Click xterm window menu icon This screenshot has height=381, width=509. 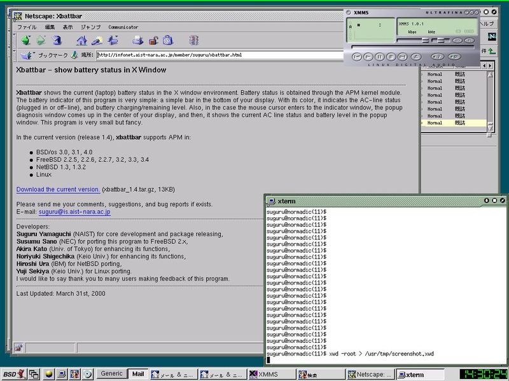click(271, 201)
